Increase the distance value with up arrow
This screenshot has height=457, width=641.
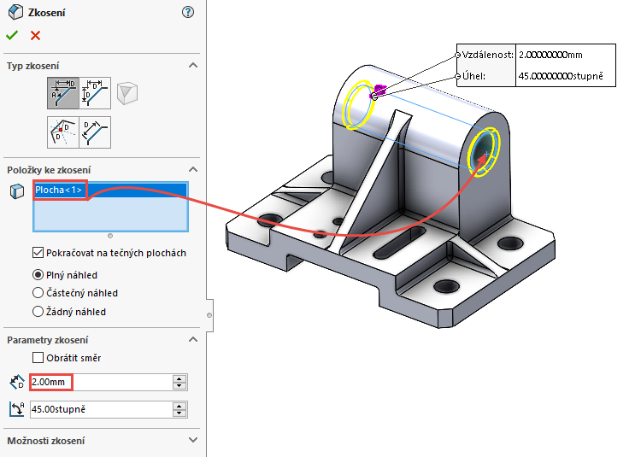(x=179, y=378)
